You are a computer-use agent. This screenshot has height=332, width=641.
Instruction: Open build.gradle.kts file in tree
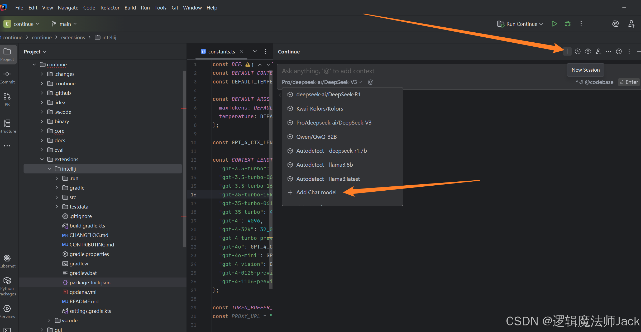click(87, 226)
